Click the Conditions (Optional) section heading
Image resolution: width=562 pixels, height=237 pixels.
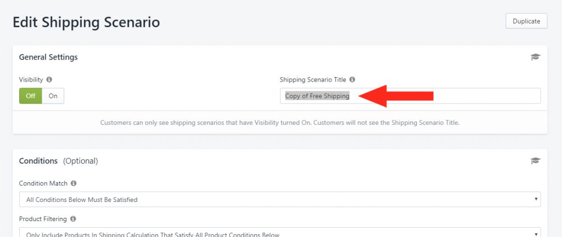(58, 161)
